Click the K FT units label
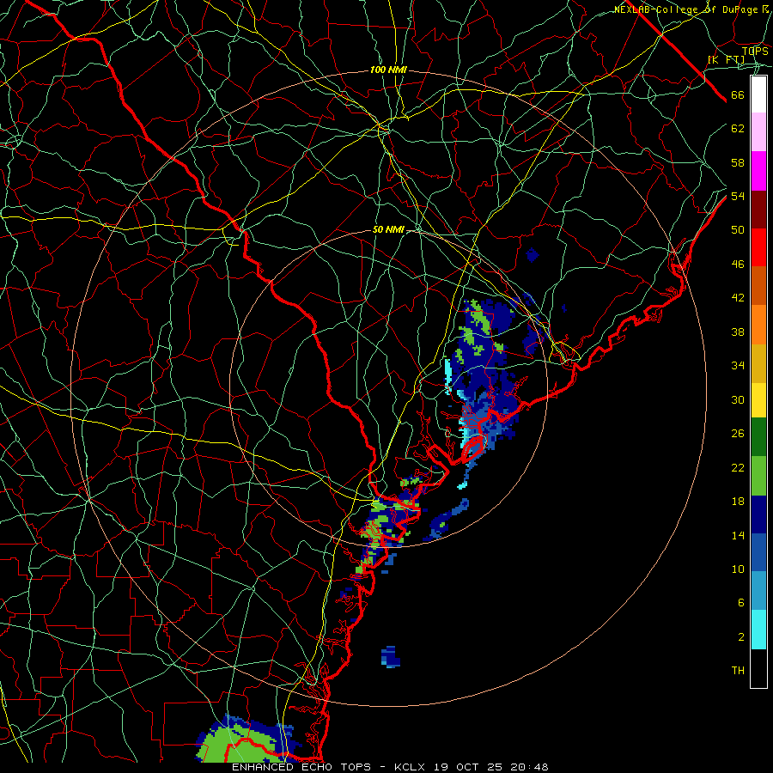 pos(726,59)
